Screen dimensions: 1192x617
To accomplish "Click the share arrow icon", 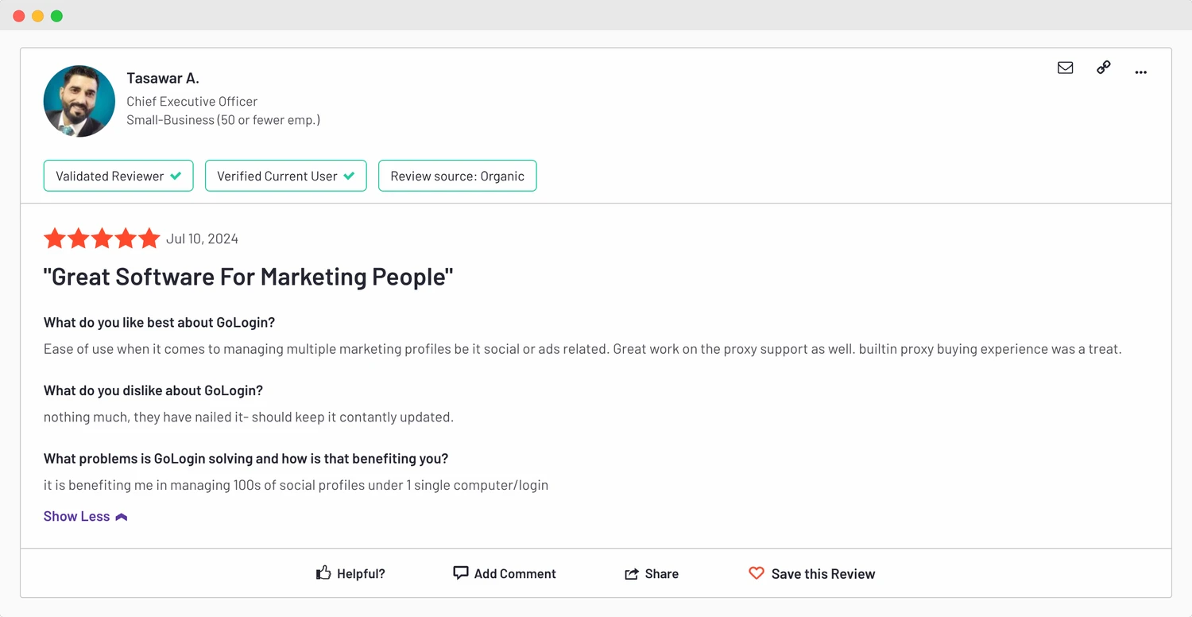I will (x=632, y=574).
